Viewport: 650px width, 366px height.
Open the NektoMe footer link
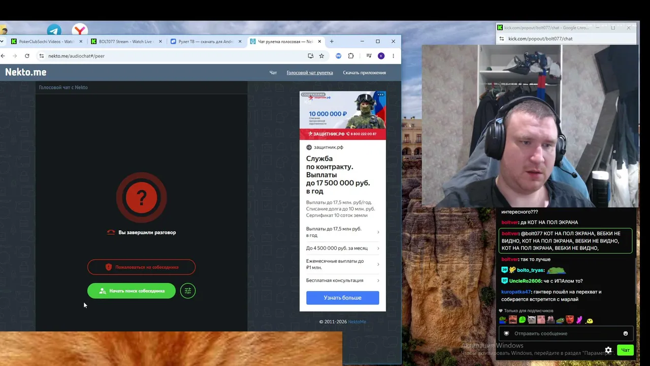pos(357,322)
